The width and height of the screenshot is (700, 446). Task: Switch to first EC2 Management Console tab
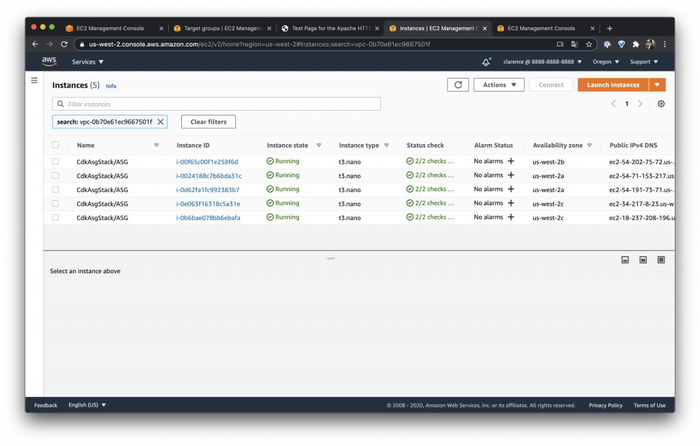[109, 28]
